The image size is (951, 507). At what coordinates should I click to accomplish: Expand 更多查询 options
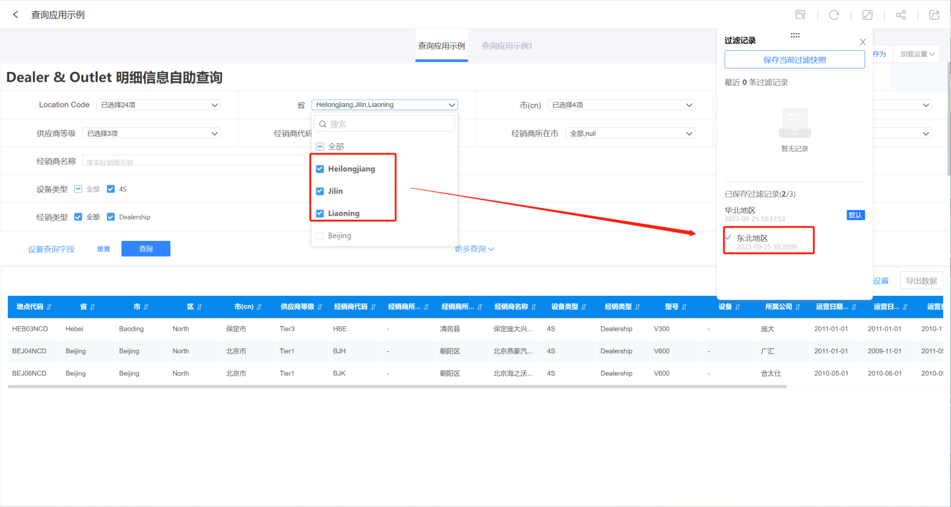pyautogui.click(x=474, y=249)
